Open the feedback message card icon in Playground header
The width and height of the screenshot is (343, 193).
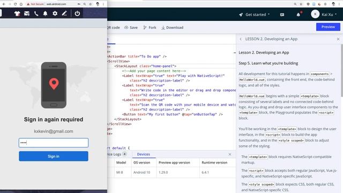pyautogui.click(x=282, y=14)
